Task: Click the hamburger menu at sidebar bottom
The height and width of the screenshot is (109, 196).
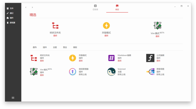Action: [x=13, y=98]
